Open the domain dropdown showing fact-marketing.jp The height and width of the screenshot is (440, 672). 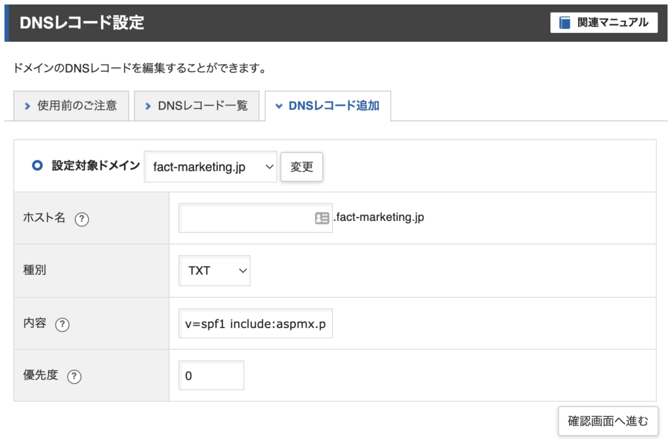(x=210, y=167)
